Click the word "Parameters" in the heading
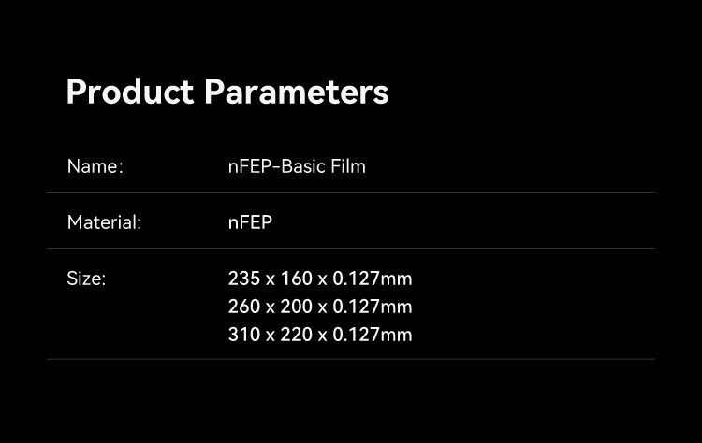Viewport: 702px width, 443px height. click(296, 93)
